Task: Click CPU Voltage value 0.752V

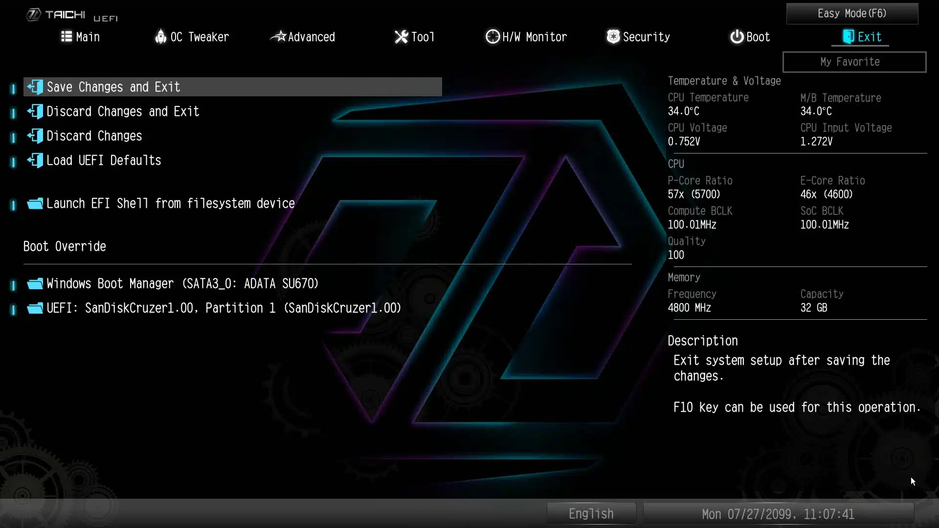Action: (x=684, y=142)
